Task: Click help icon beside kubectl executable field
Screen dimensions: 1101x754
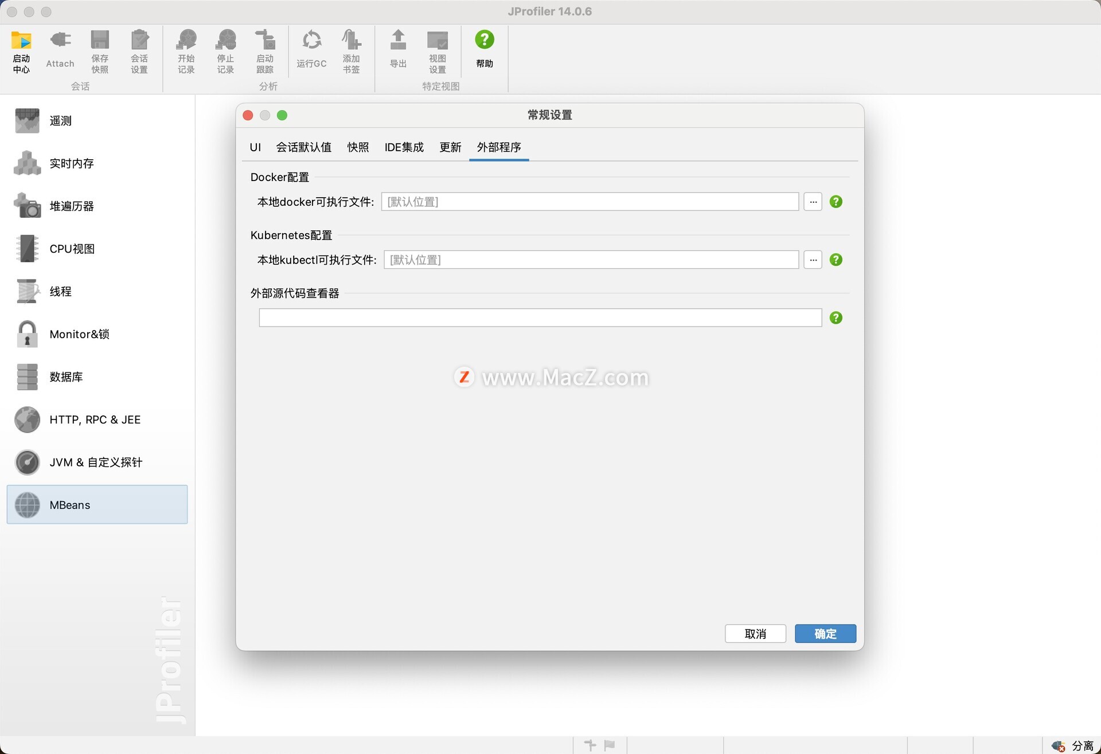Action: 836,260
